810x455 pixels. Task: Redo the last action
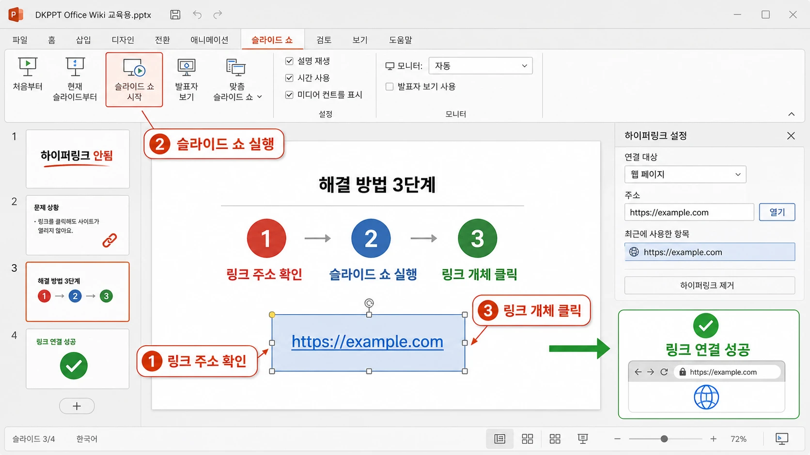pyautogui.click(x=218, y=15)
